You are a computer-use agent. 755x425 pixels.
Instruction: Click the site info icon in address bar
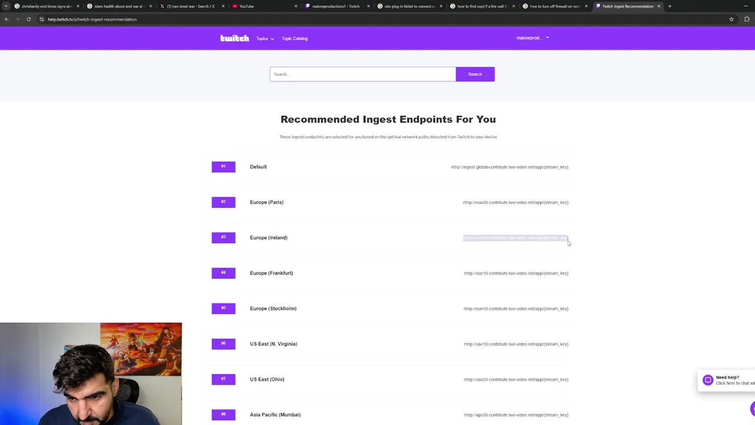(x=41, y=19)
